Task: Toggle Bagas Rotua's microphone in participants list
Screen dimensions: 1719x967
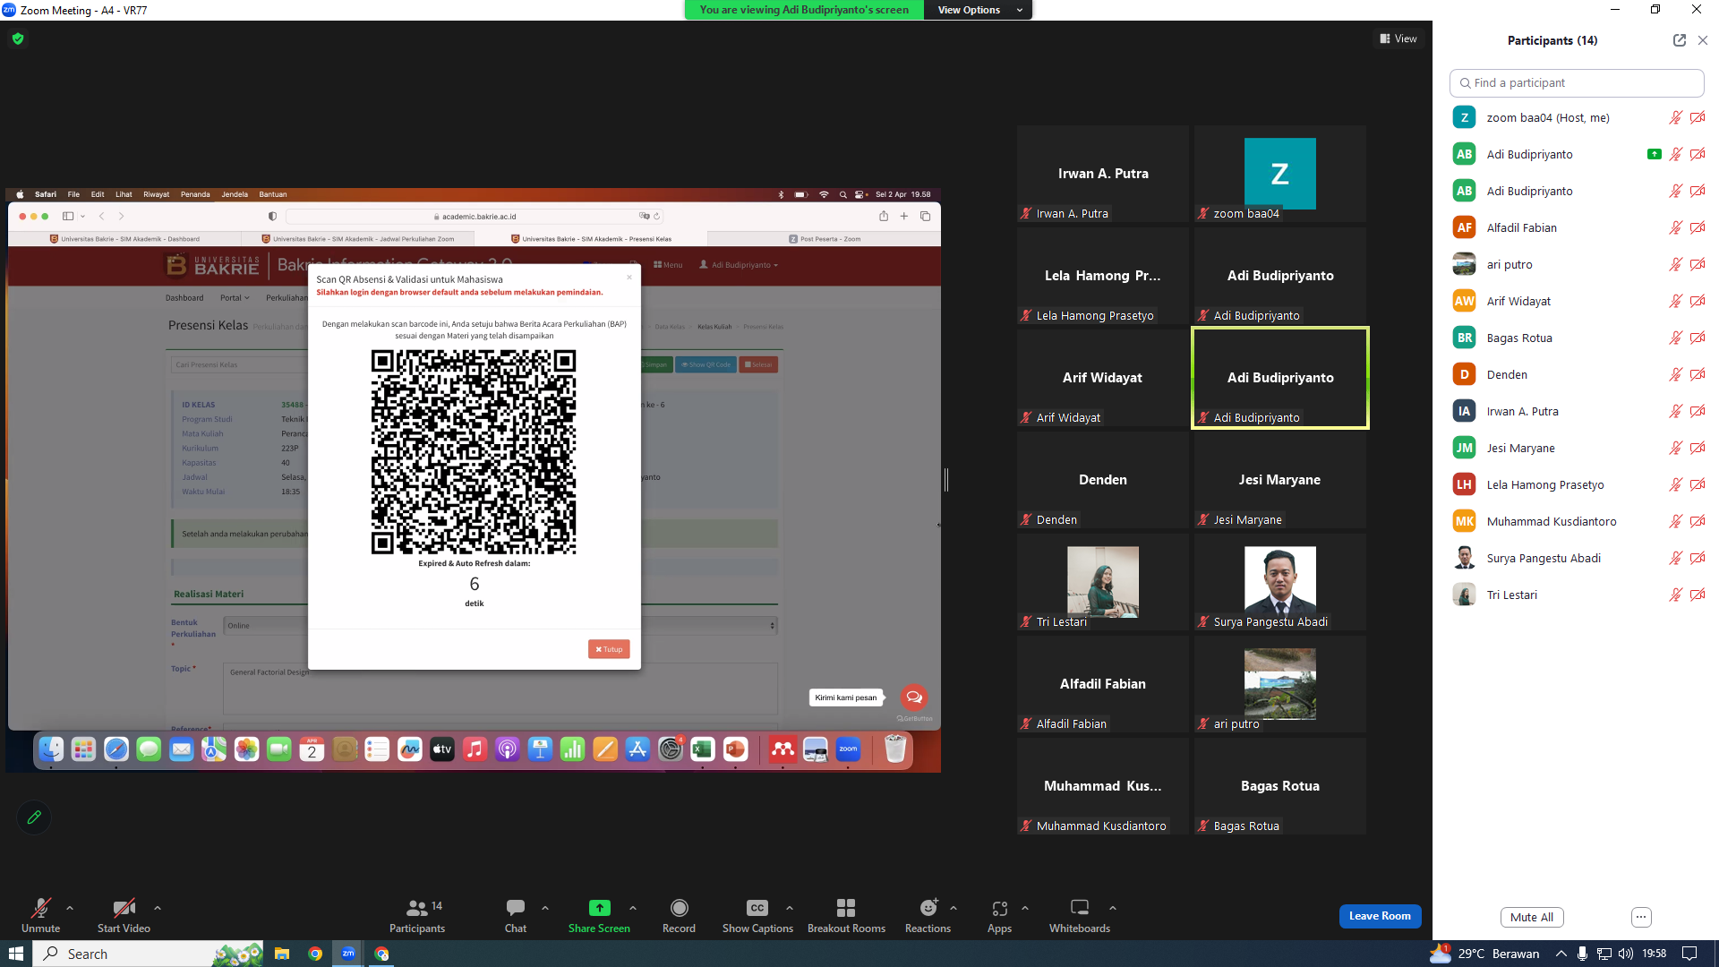Action: point(1675,338)
